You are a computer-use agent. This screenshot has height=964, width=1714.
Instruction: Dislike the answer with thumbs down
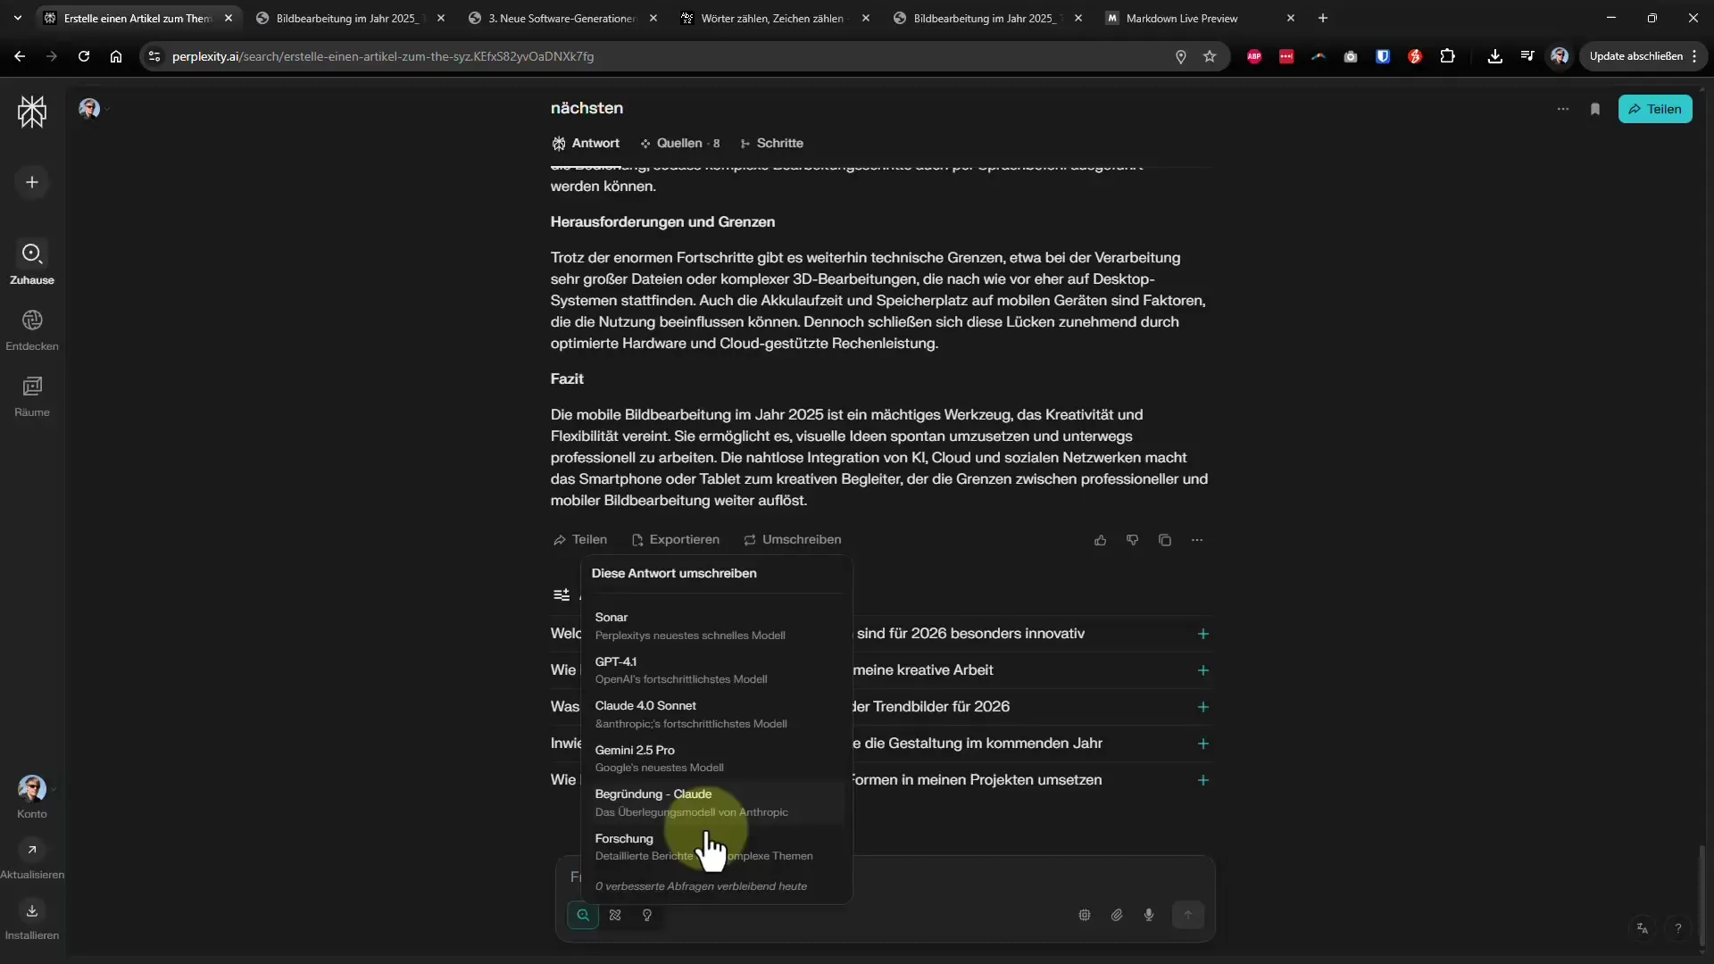pyautogui.click(x=1133, y=540)
